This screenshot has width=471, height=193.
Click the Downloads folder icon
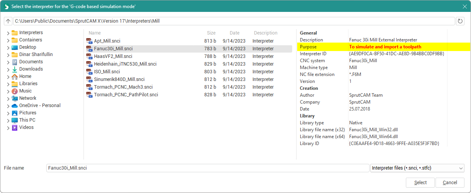pos(15,69)
